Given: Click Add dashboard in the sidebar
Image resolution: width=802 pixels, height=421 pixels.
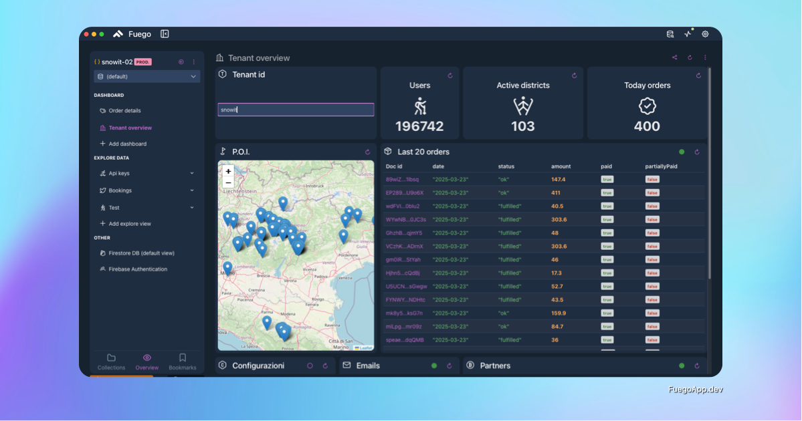Looking at the screenshot, I should [124, 144].
